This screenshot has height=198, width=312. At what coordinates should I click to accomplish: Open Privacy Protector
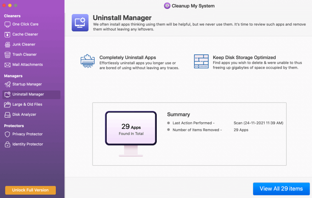pyautogui.click(x=31, y=134)
